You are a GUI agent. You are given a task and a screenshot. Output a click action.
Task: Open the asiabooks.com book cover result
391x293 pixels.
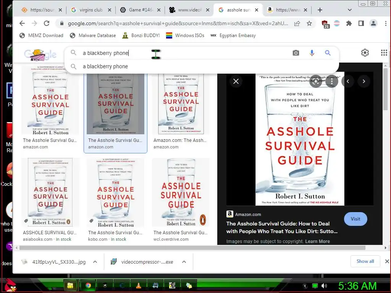[50, 192]
